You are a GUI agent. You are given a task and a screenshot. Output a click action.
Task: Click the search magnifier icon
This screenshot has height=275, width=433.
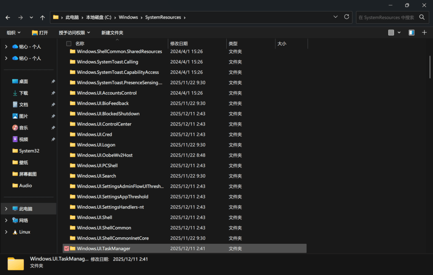422,17
